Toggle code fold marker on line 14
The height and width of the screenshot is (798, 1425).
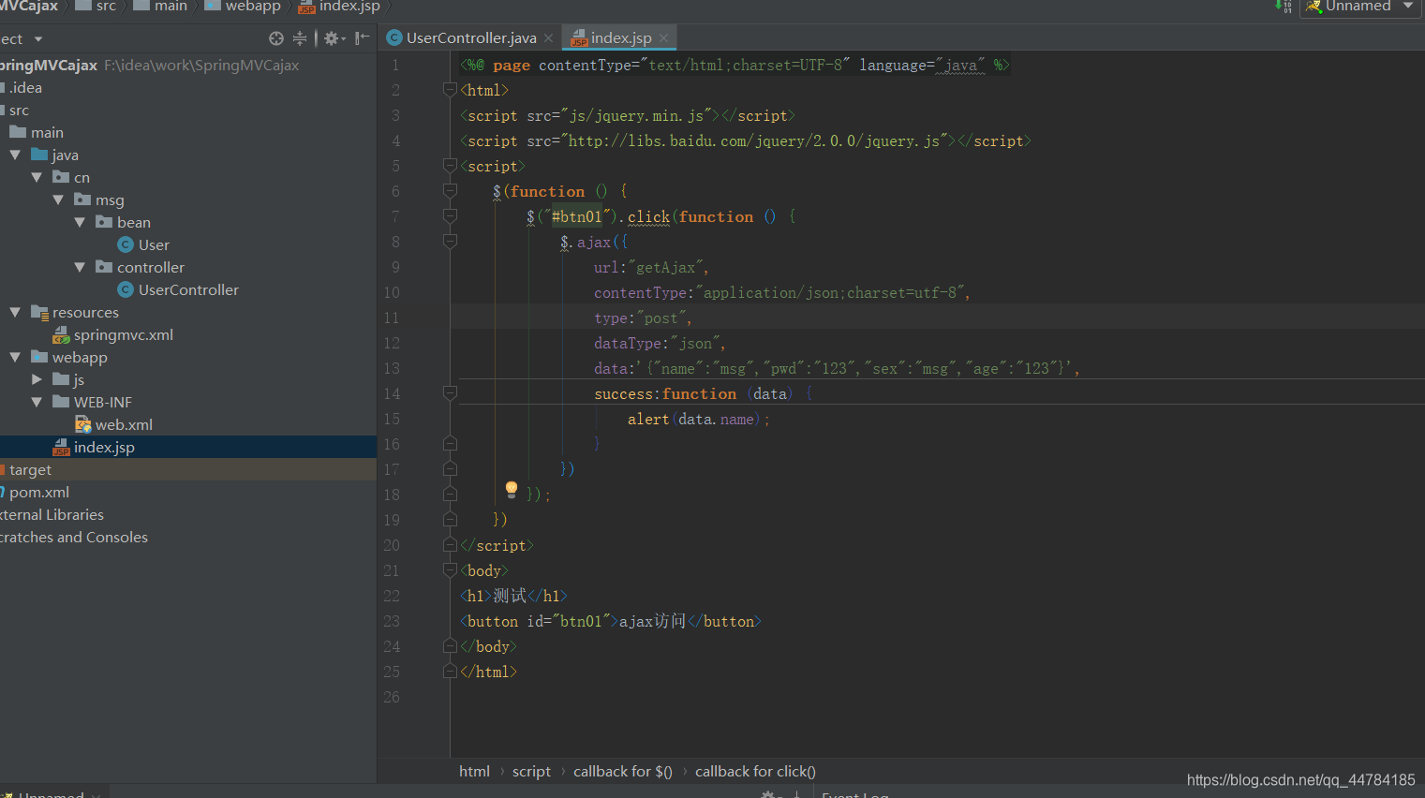point(450,393)
